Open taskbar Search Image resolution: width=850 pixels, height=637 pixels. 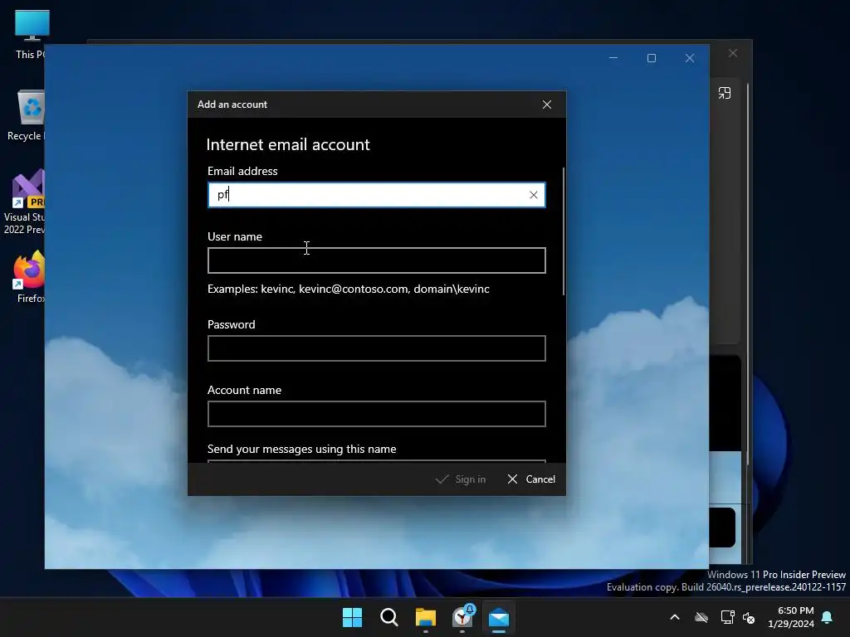[389, 617]
